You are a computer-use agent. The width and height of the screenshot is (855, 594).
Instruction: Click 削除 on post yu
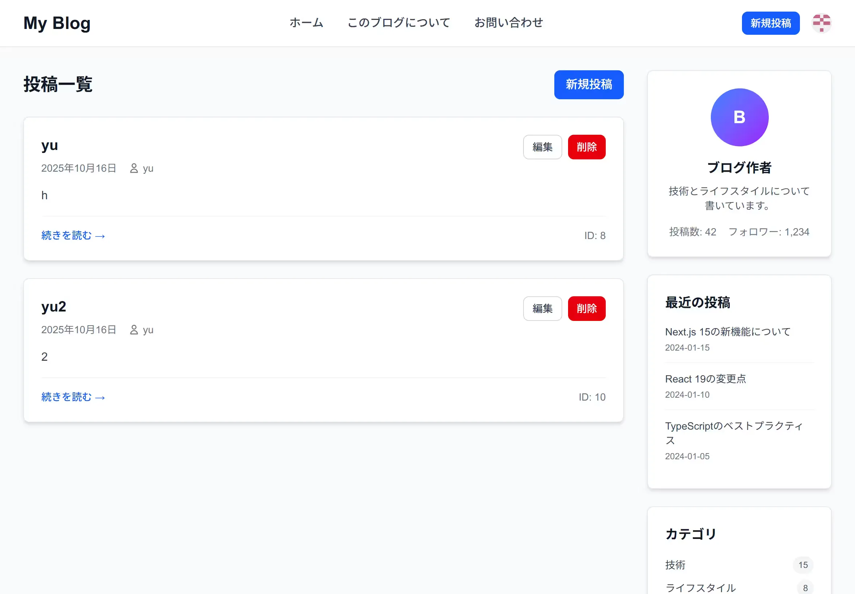coord(586,147)
